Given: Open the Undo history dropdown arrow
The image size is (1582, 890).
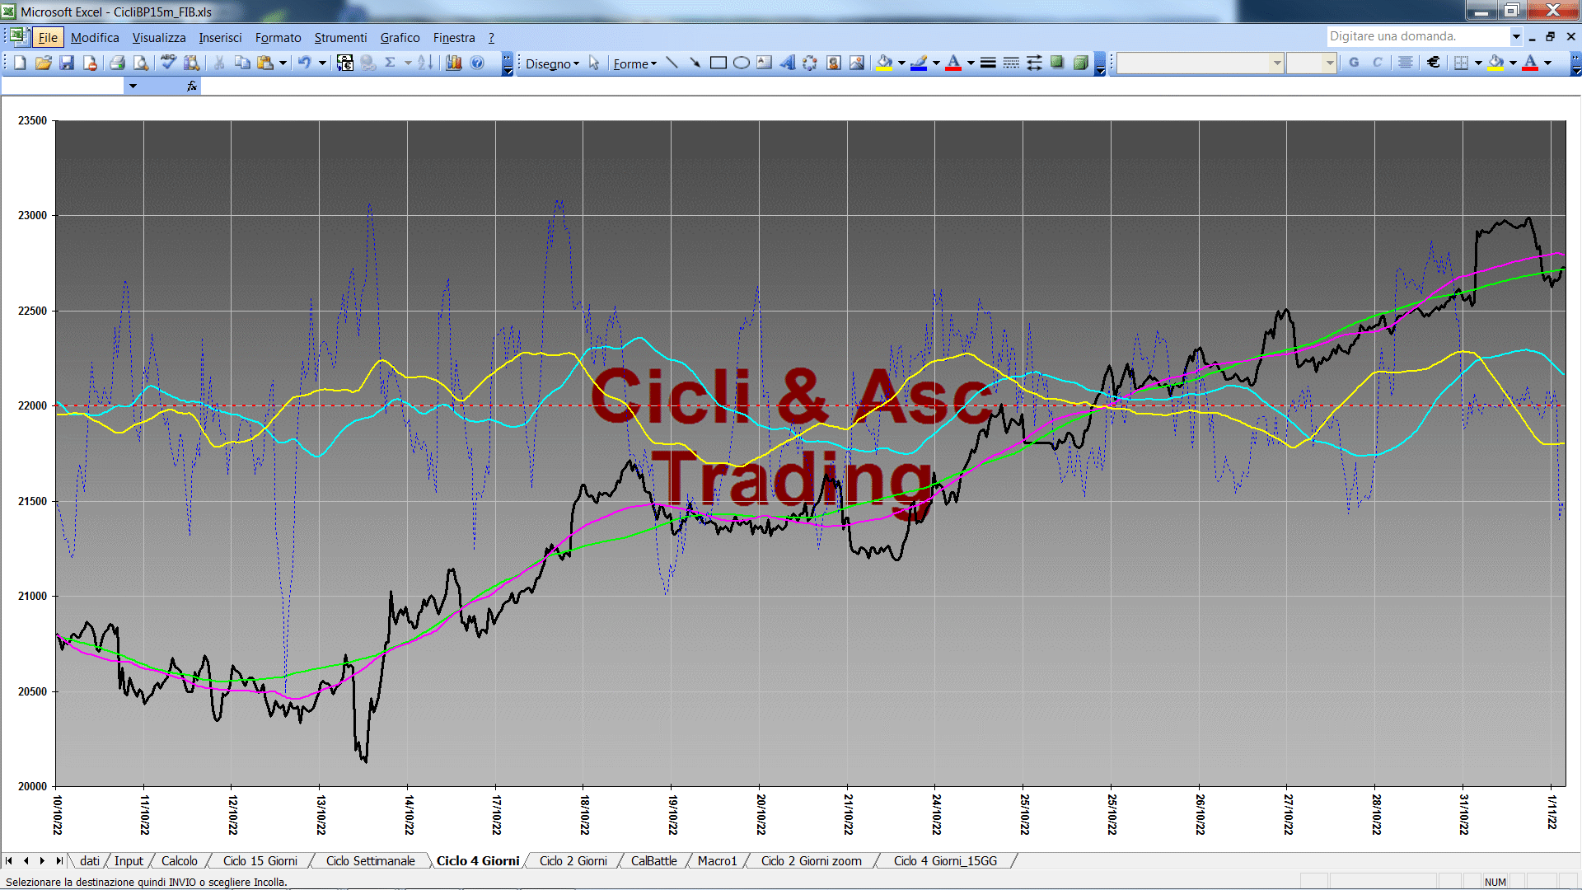Looking at the screenshot, I should pos(322,63).
